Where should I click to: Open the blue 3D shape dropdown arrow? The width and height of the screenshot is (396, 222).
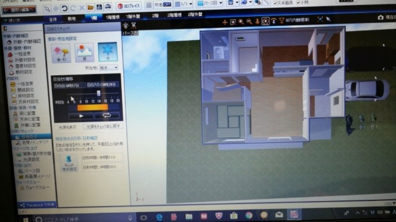coord(250,2)
